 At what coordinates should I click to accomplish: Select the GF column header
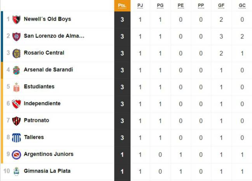click(x=221, y=5)
